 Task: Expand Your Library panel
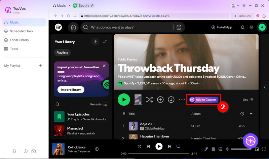(x=105, y=42)
